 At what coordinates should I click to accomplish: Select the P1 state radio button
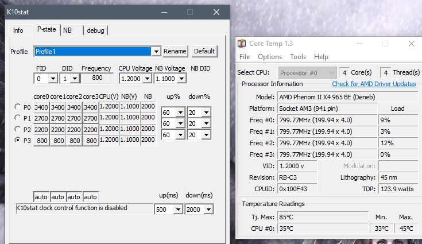(x=17, y=118)
